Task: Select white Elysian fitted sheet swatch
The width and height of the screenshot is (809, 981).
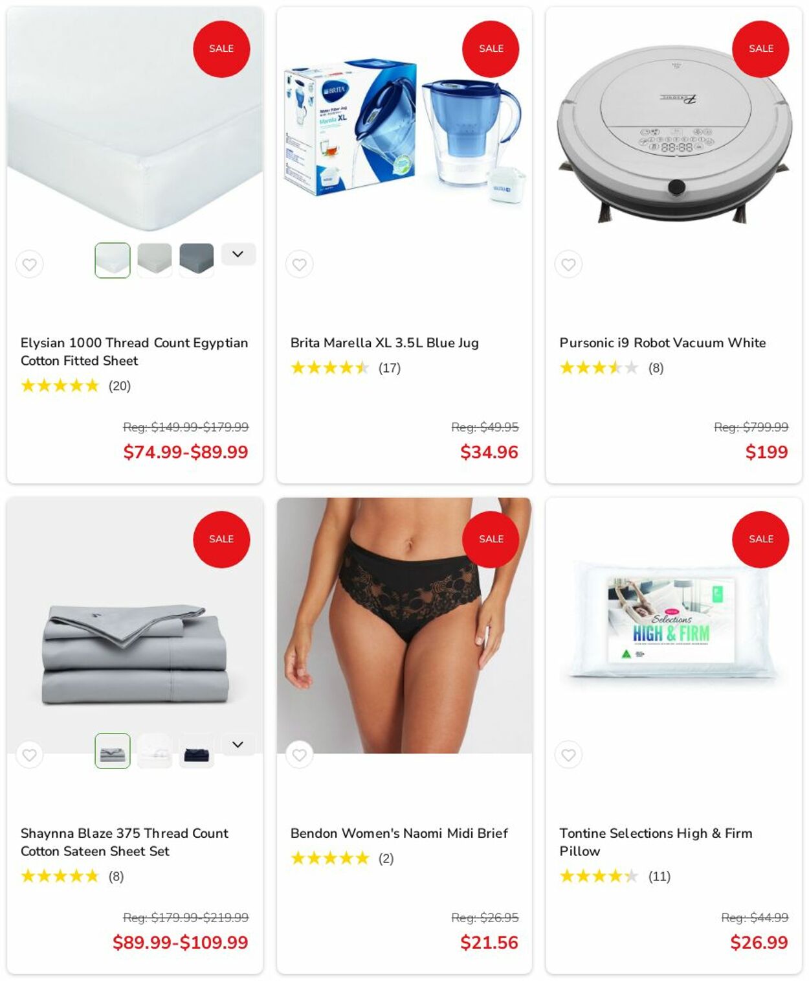Action: pos(113,260)
